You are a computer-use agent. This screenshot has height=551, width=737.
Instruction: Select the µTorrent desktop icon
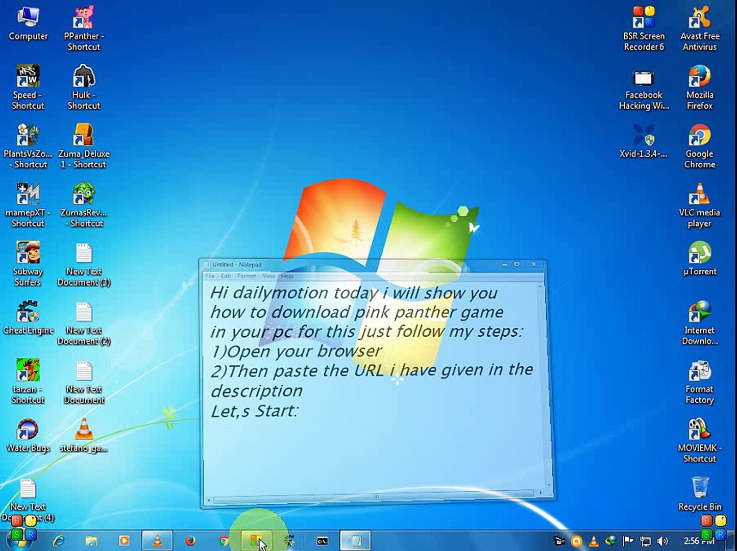pyautogui.click(x=700, y=259)
